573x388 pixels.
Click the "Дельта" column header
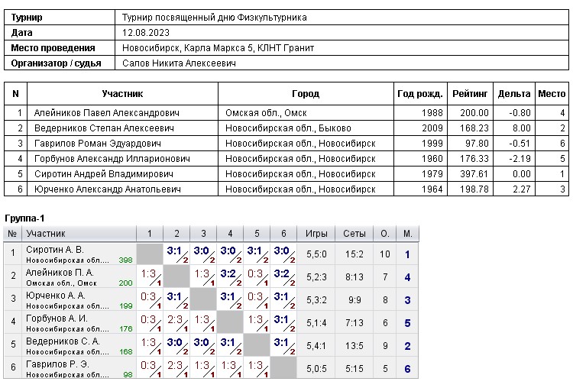point(513,94)
